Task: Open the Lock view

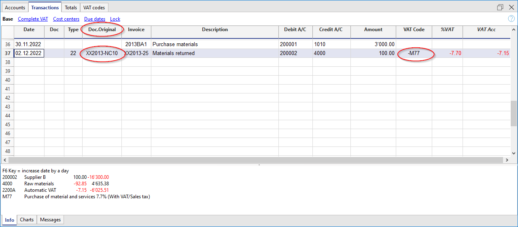Action: click(115, 19)
